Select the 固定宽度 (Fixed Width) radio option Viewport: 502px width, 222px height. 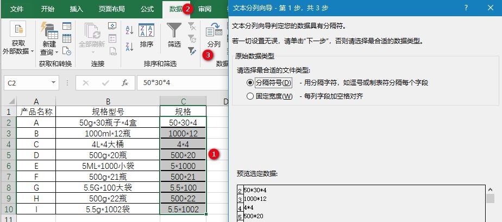coord(250,96)
